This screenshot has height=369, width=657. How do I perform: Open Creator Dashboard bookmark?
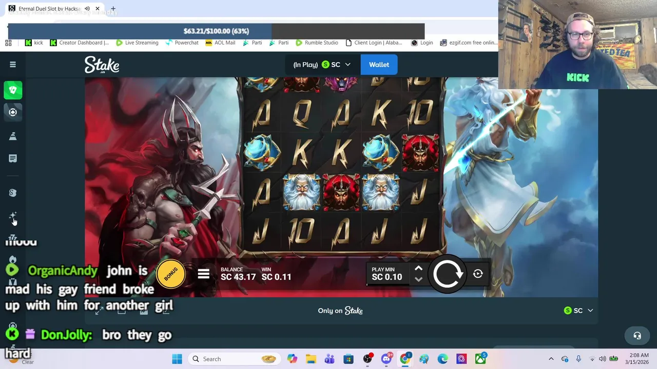[x=79, y=43]
